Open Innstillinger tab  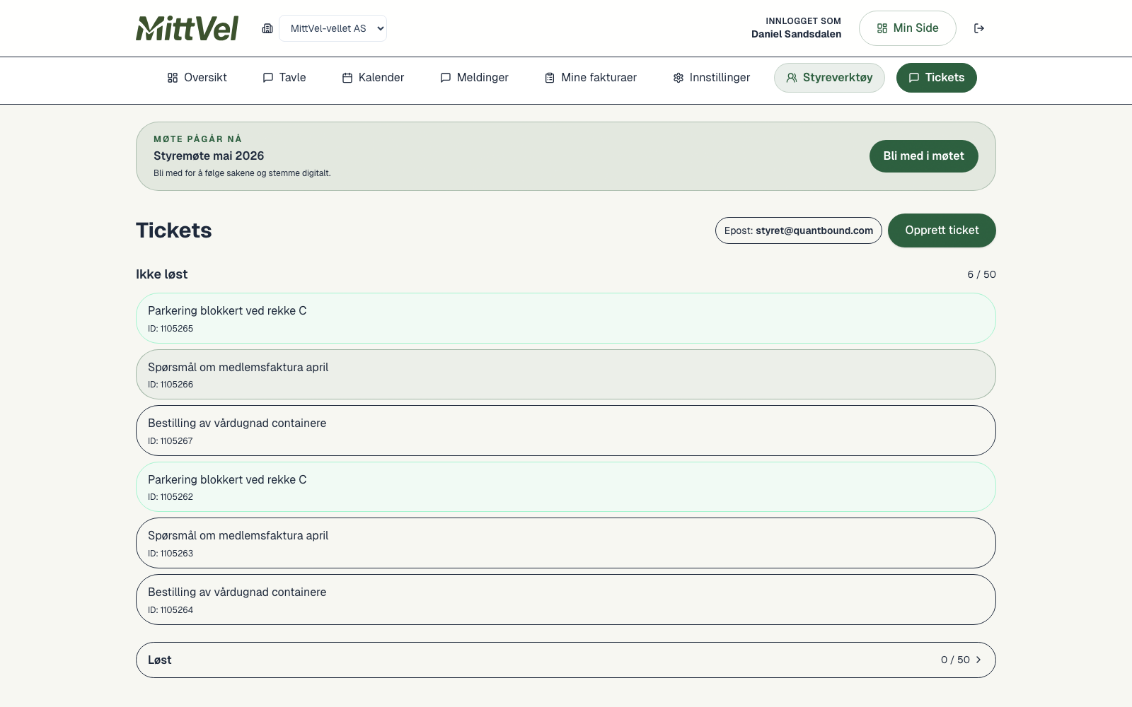tap(711, 78)
